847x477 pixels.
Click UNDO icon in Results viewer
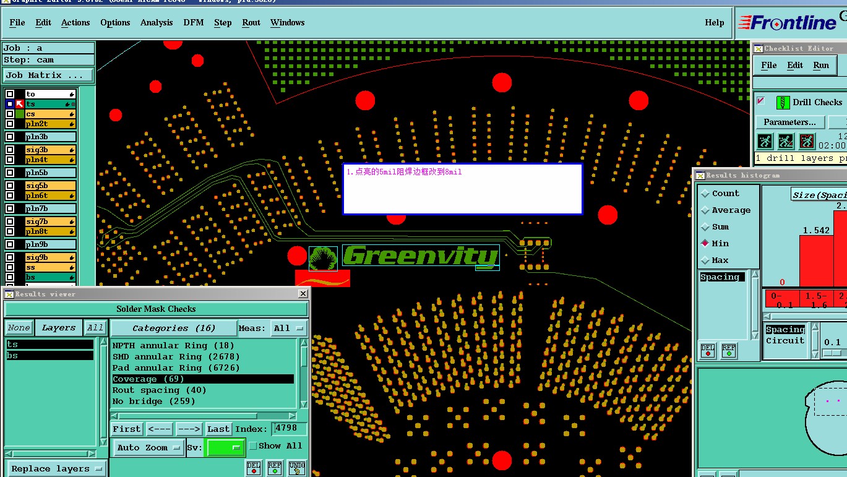point(296,468)
